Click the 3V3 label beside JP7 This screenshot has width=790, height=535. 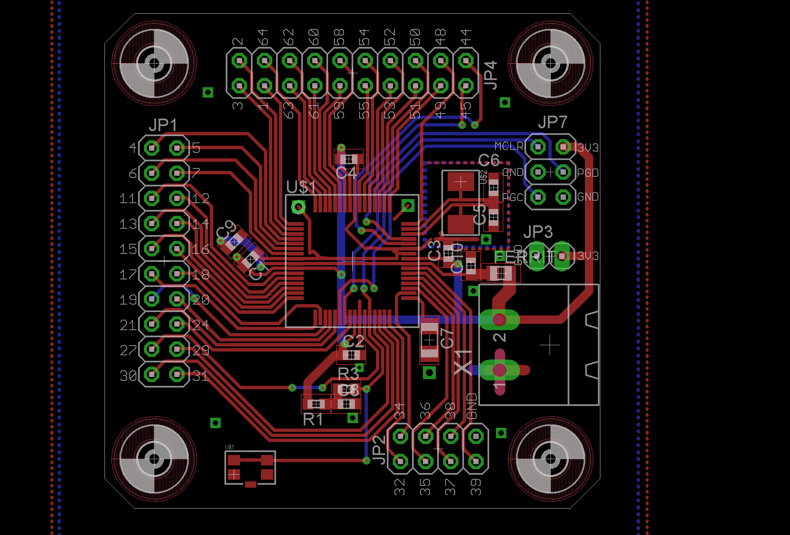[588, 147]
